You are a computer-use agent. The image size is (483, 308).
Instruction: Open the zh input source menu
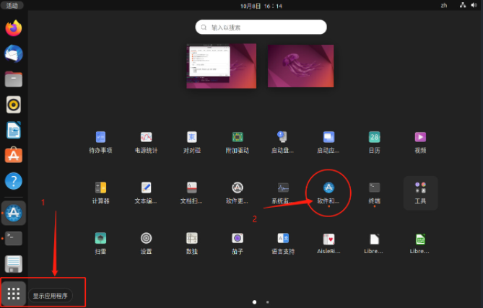click(x=444, y=5)
